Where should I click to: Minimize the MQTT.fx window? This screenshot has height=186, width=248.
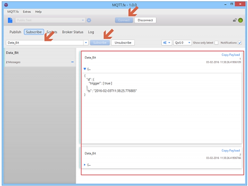225,5
